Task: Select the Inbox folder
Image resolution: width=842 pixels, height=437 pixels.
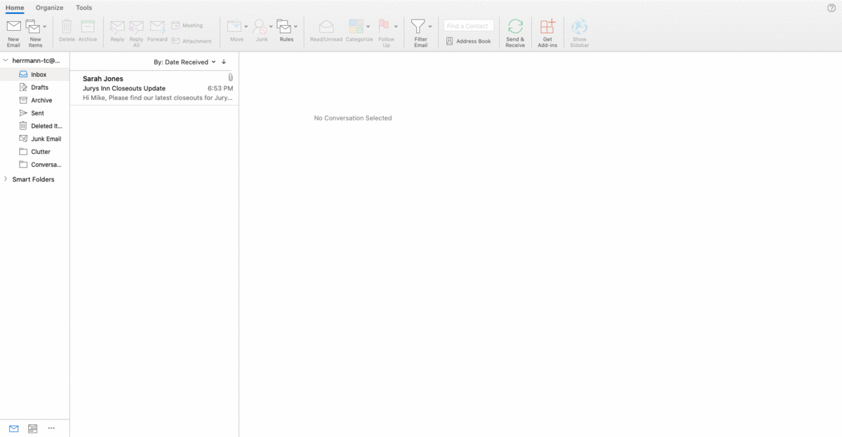Action: click(35, 74)
